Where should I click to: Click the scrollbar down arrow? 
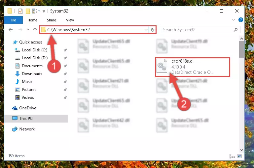point(241,150)
